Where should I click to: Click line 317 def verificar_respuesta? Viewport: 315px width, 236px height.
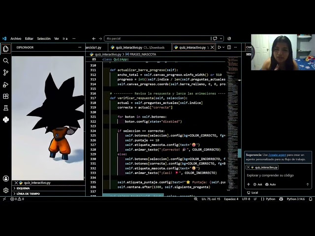click(x=149, y=98)
